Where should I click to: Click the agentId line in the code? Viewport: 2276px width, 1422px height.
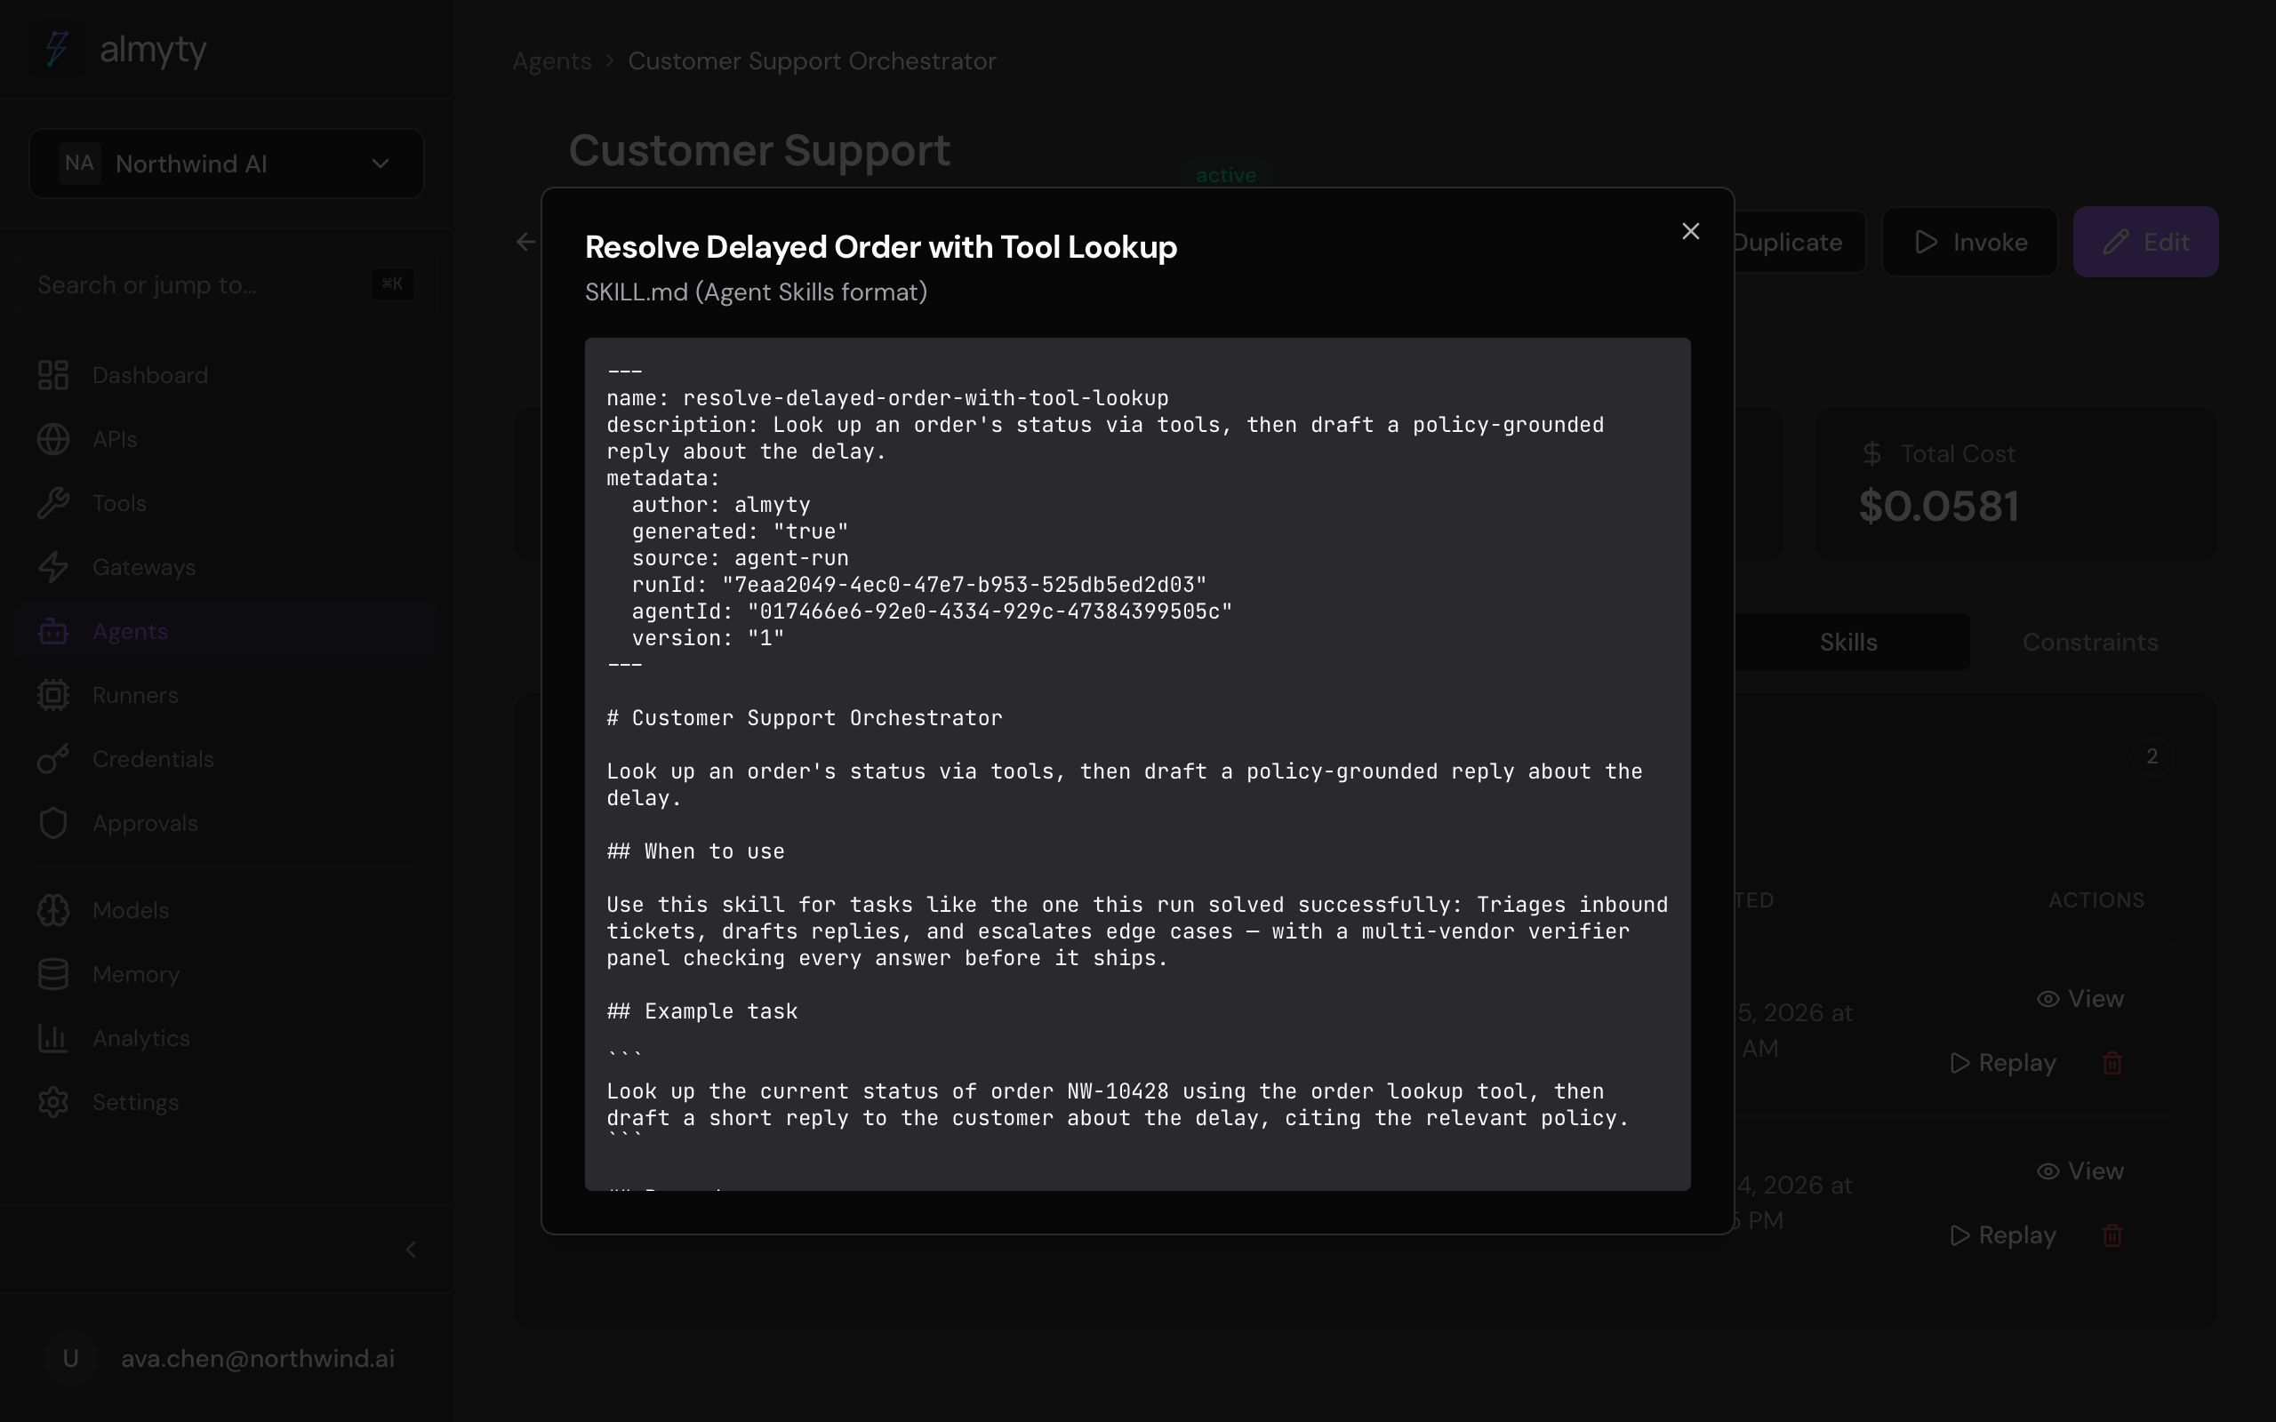tap(932, 611)
